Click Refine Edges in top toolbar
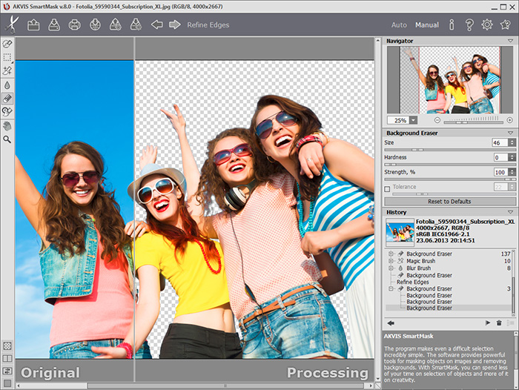 (x=208, y=25)
